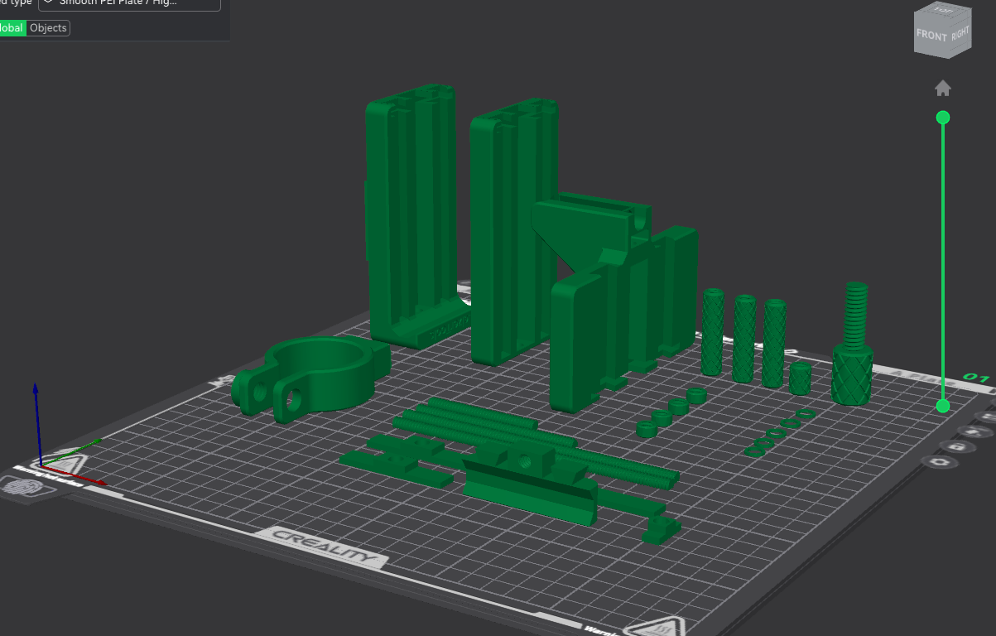Select the short knurled cylinder model
The height and width of the screenshot is (636, 996).
pos(800,378)
